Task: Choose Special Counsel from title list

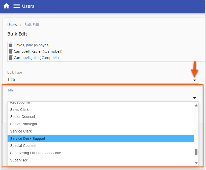Action: tap(101, 146)
